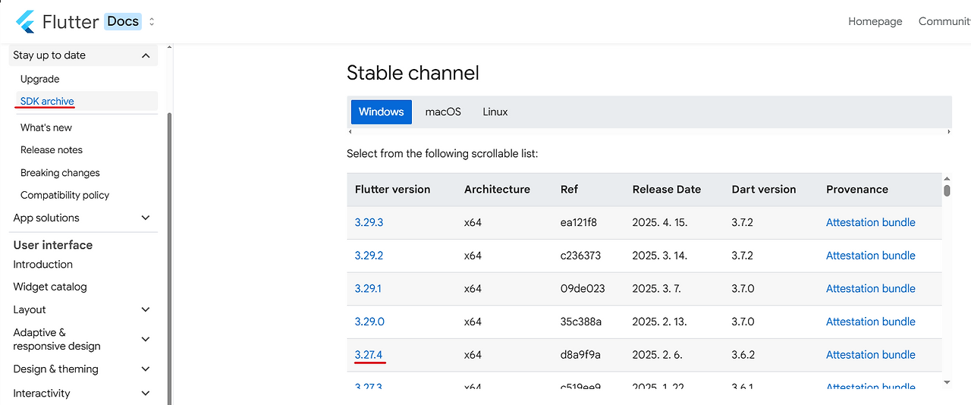
Task: Click the Architecture column header
Action: [x=497, y=190]
